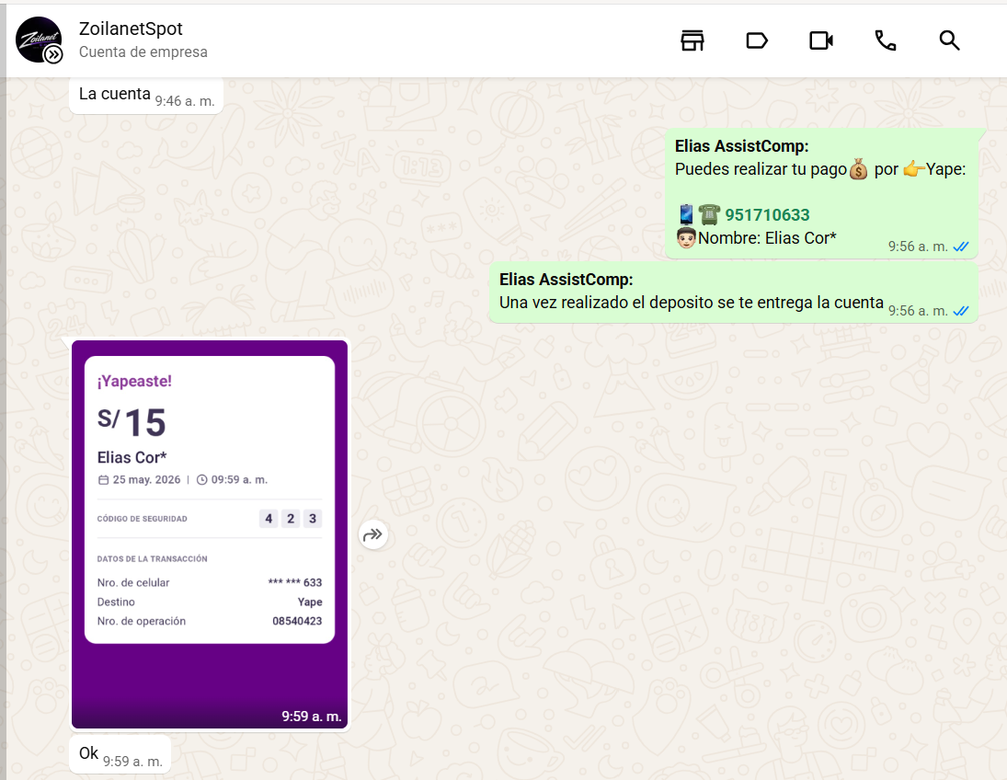Click 'Puedes realizar tu pago' message text
The width and height of the screenshot is (1007, 780).
(x=761, y=169)
